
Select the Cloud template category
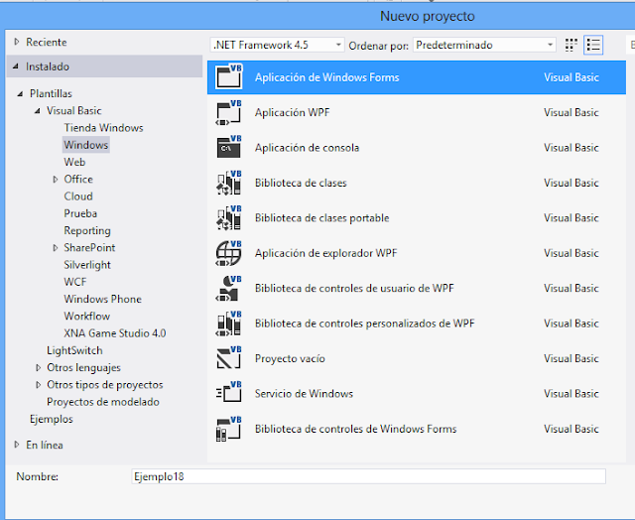pos(78,196)
